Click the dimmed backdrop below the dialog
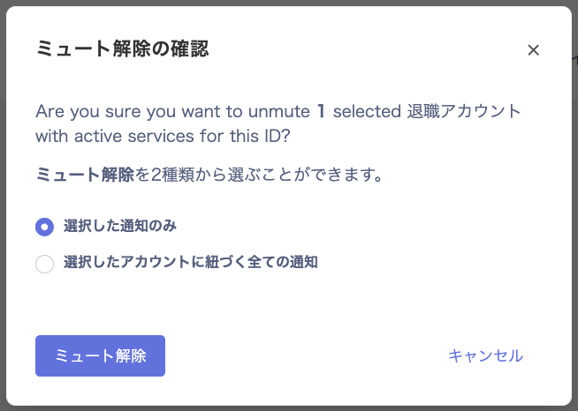This screenshot has height=411, width=578. [289, 408]
